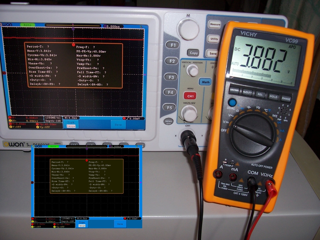Select the red CH1 menu button
This screenshot has height=240, width=320.
[x=190, y=96]
